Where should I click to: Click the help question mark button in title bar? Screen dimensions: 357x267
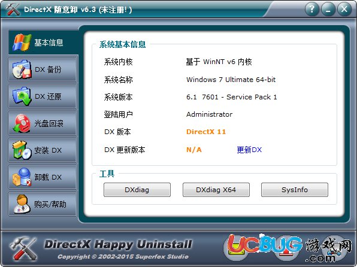[x=312, y=9]
